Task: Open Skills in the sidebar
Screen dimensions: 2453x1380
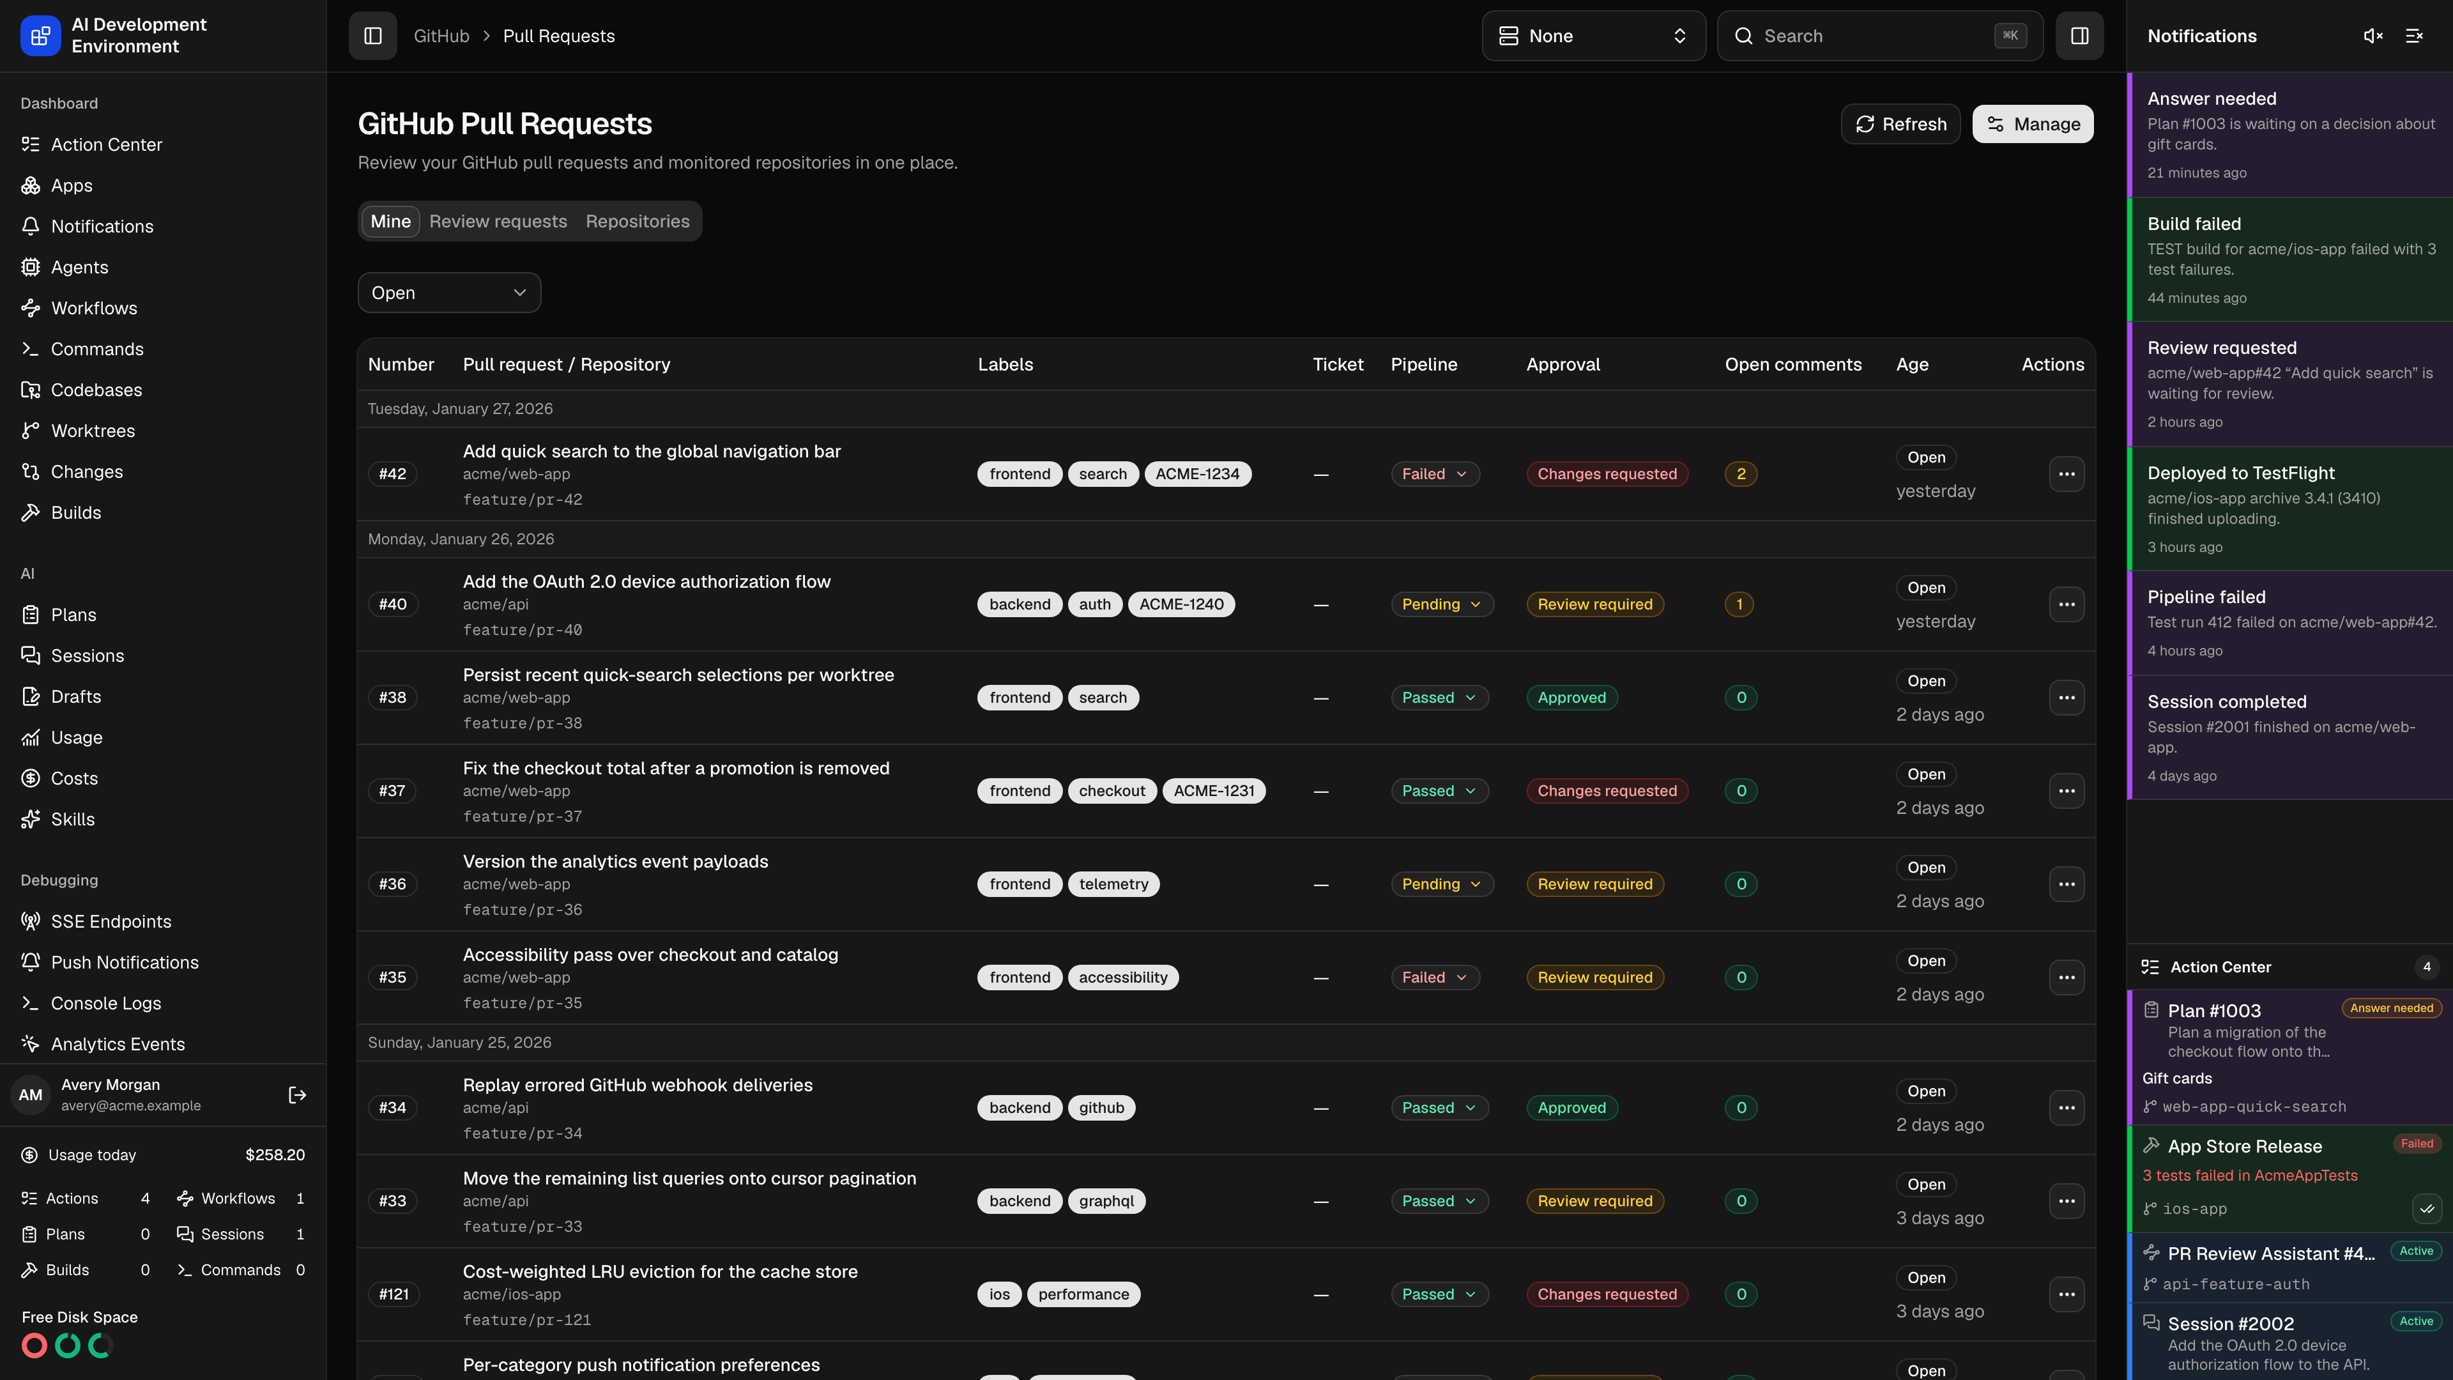Action: click(163, 820)
